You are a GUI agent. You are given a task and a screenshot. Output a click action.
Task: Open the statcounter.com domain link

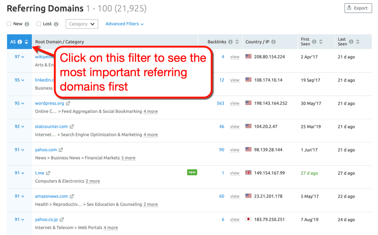coord(52,127)
